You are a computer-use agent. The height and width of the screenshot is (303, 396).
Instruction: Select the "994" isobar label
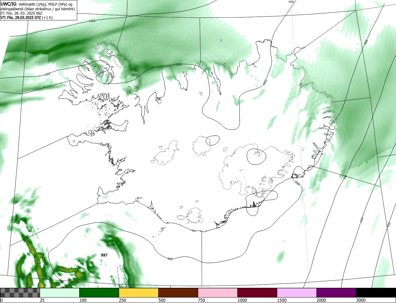[x=362, y=220]
